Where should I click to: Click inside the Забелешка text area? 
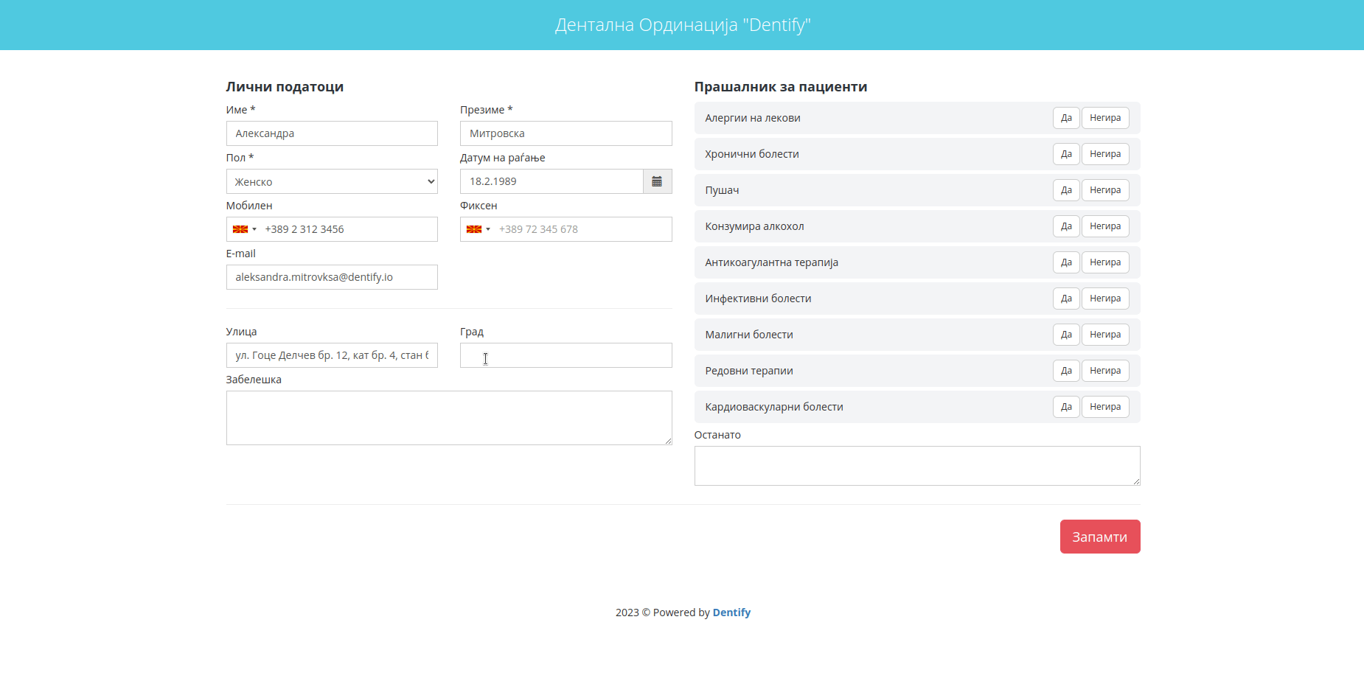point(448,417)
